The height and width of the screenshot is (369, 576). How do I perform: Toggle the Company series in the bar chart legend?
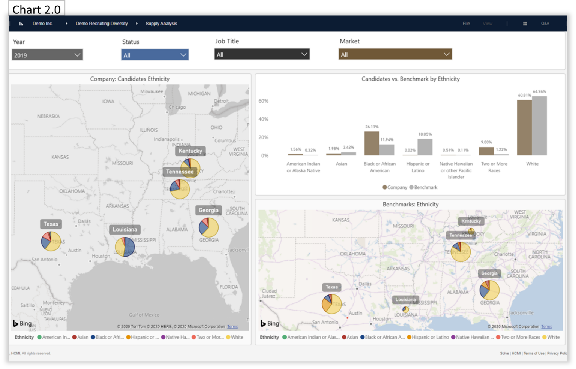pyautogui.click(x=394, y=187)
